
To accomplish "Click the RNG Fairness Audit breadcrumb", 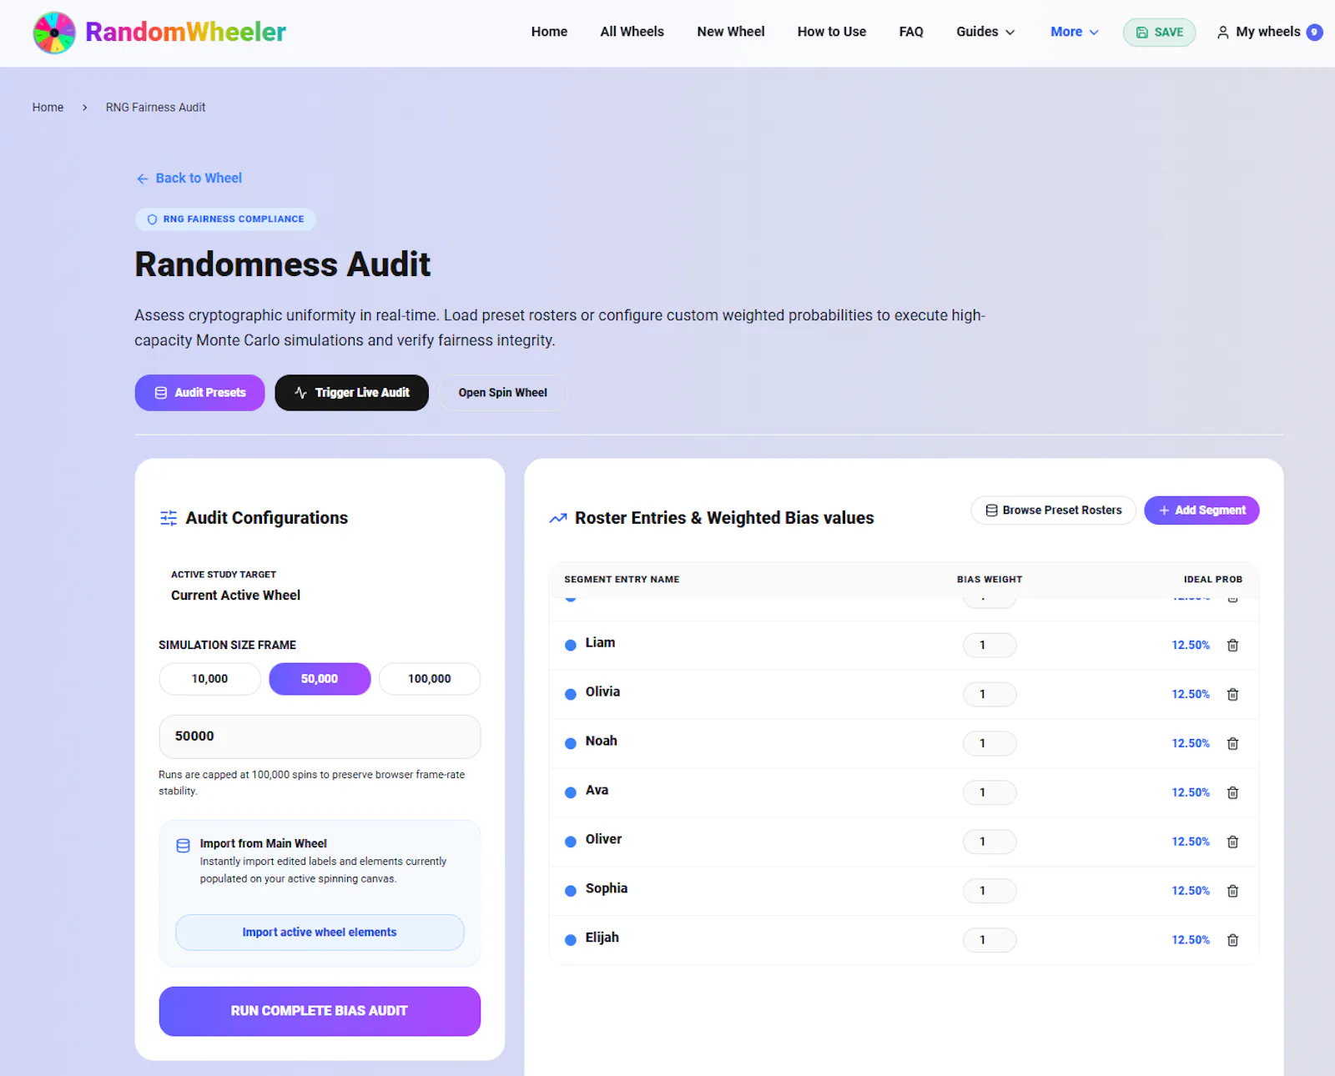I will tap(155, 108).
